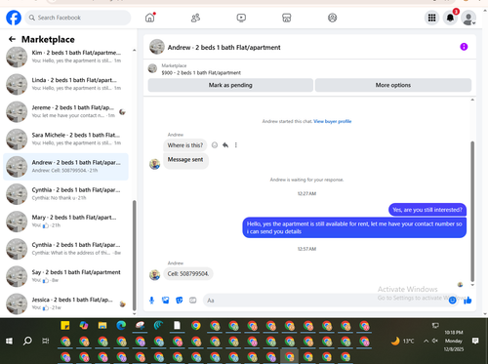
Task: Click the chat pane scrollbar
Action: click(472, 212)
